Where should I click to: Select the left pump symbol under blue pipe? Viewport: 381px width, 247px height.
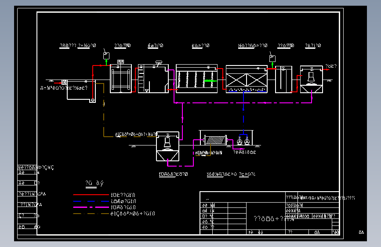point(239,141)
